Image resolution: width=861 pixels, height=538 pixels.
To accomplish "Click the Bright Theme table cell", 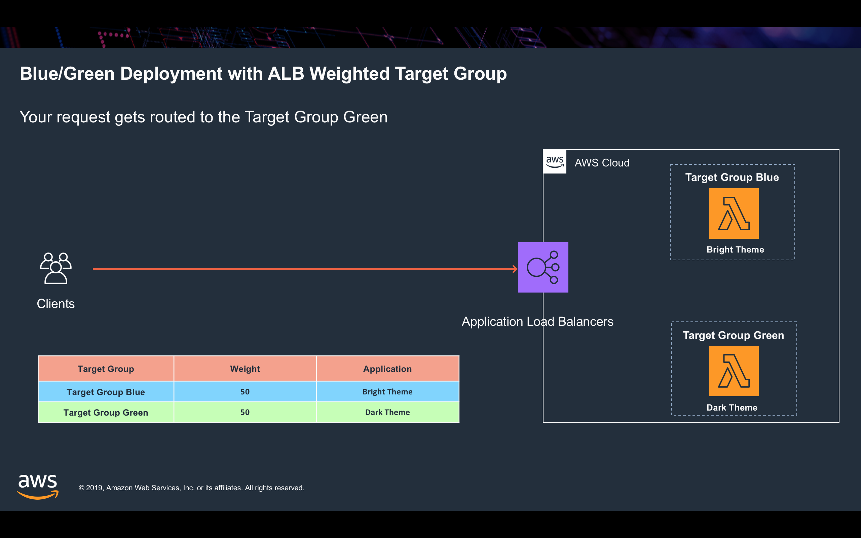I will click(387, 392).
